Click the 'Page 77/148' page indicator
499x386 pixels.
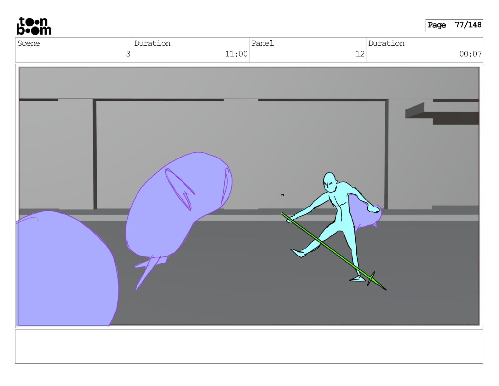(x=454, y=25)
